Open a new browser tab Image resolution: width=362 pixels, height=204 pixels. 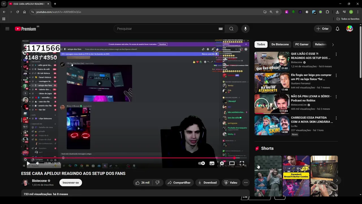55,4
